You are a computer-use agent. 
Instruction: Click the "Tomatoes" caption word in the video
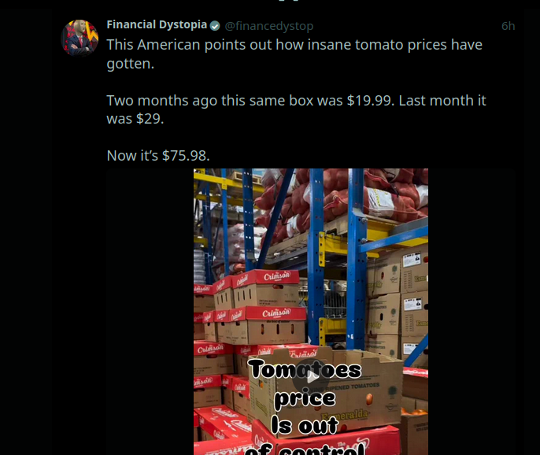305,369
